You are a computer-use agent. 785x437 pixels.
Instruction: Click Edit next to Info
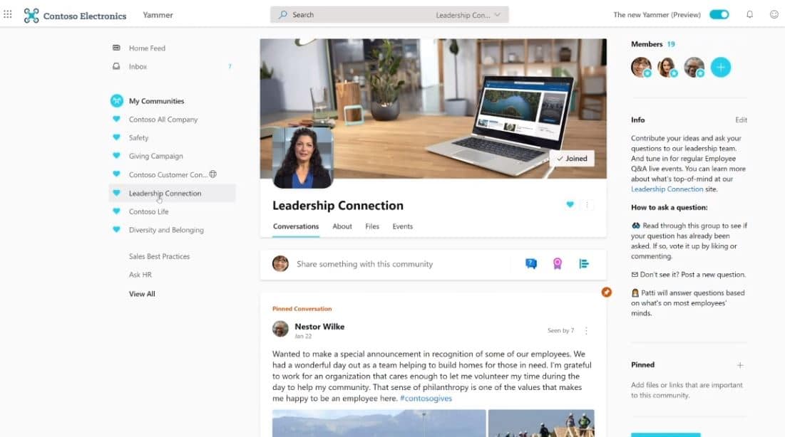tap(741, 120)
